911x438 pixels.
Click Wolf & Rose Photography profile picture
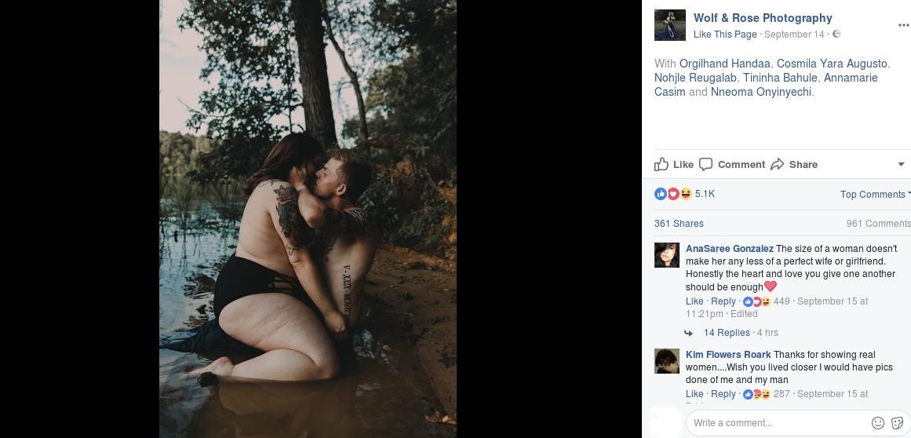[670, 25]
